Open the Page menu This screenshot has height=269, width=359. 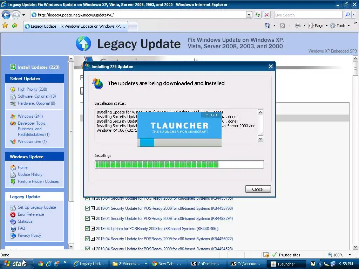pyautogui.click(x=318, y=26)
